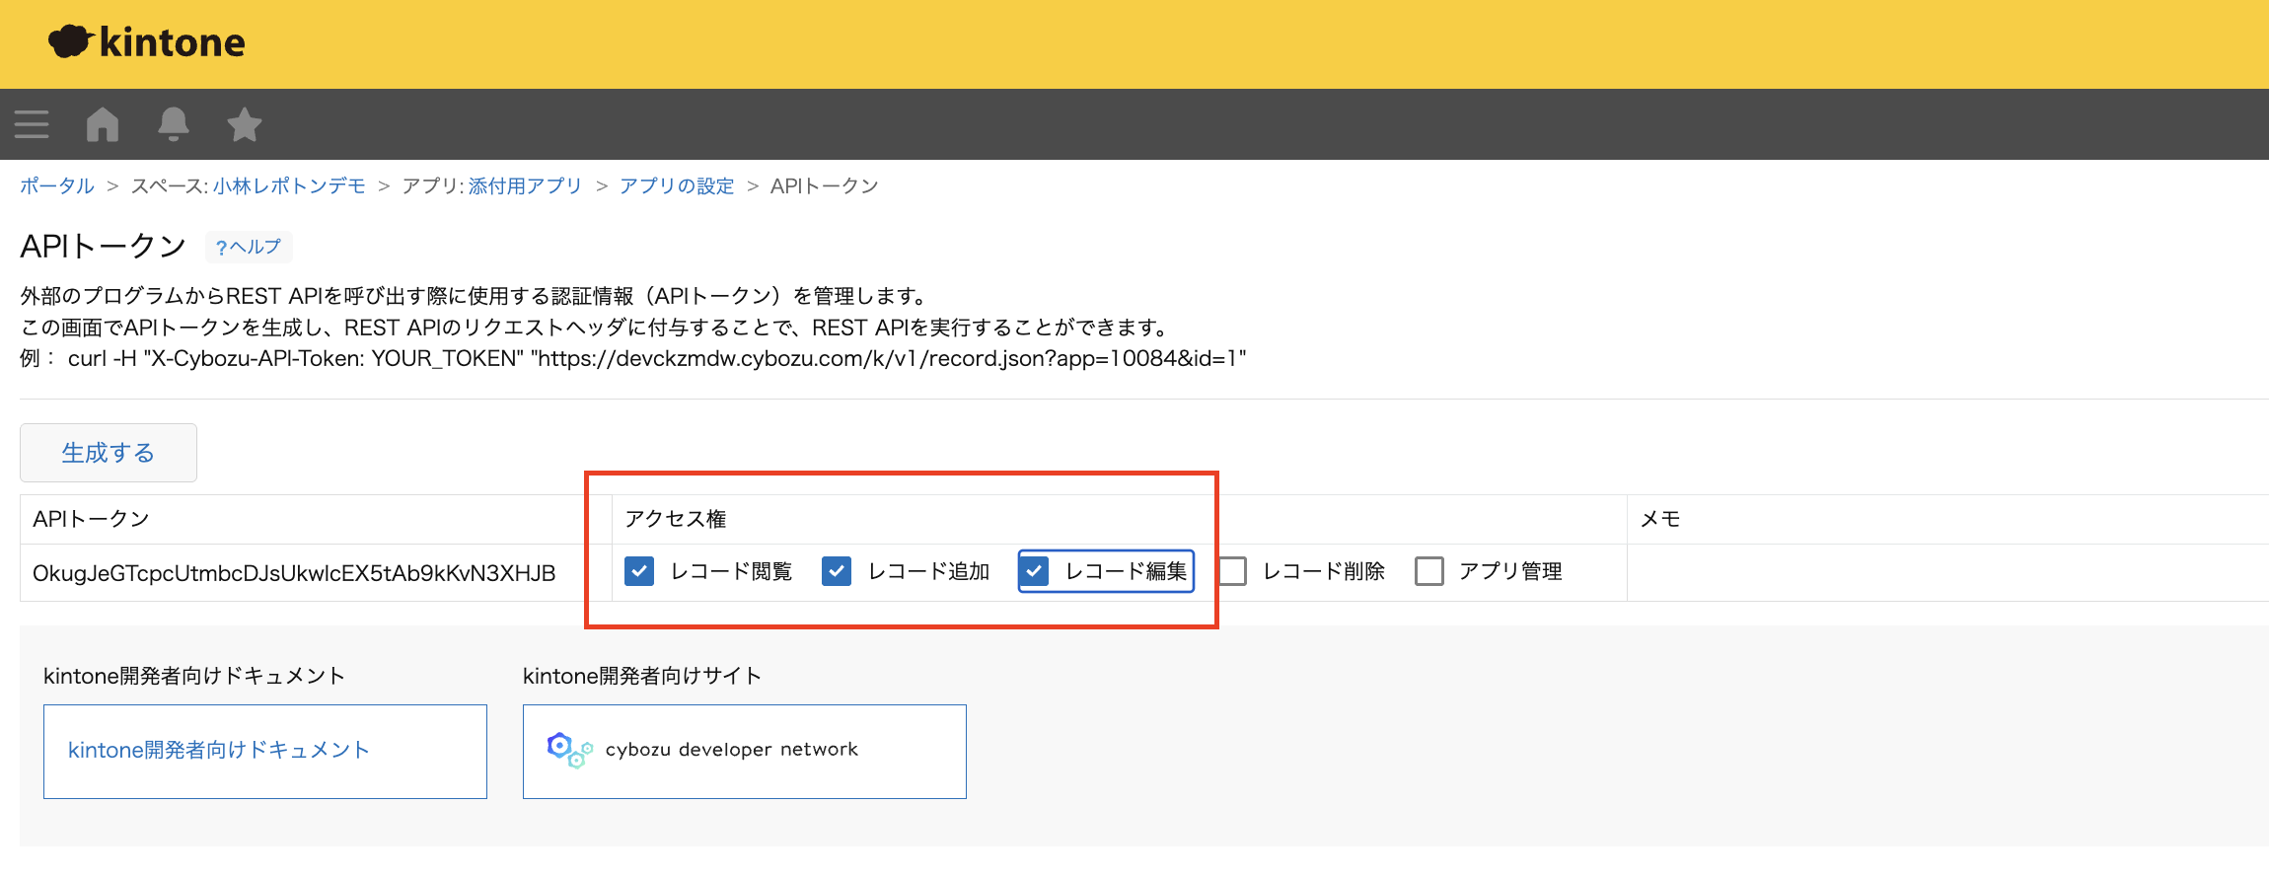Open 添付用アプリ breadcrumb link
Image resolution: width=2269 pixels, height=878 pixels.
click(x=525, y=185)
